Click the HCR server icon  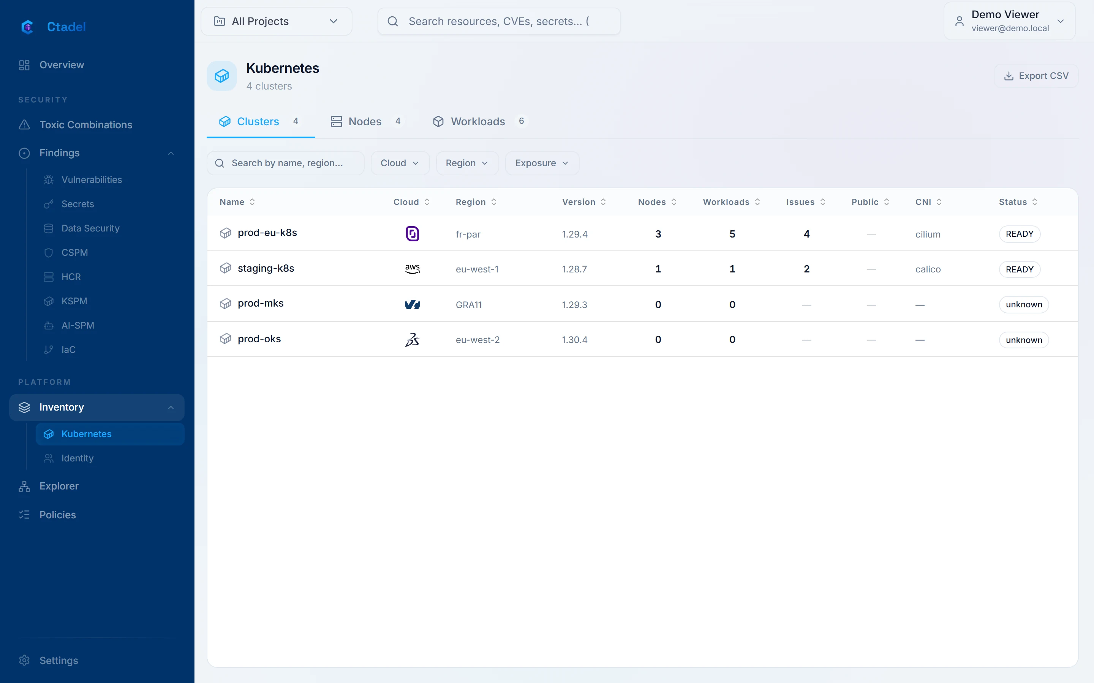tap(48, 277)
